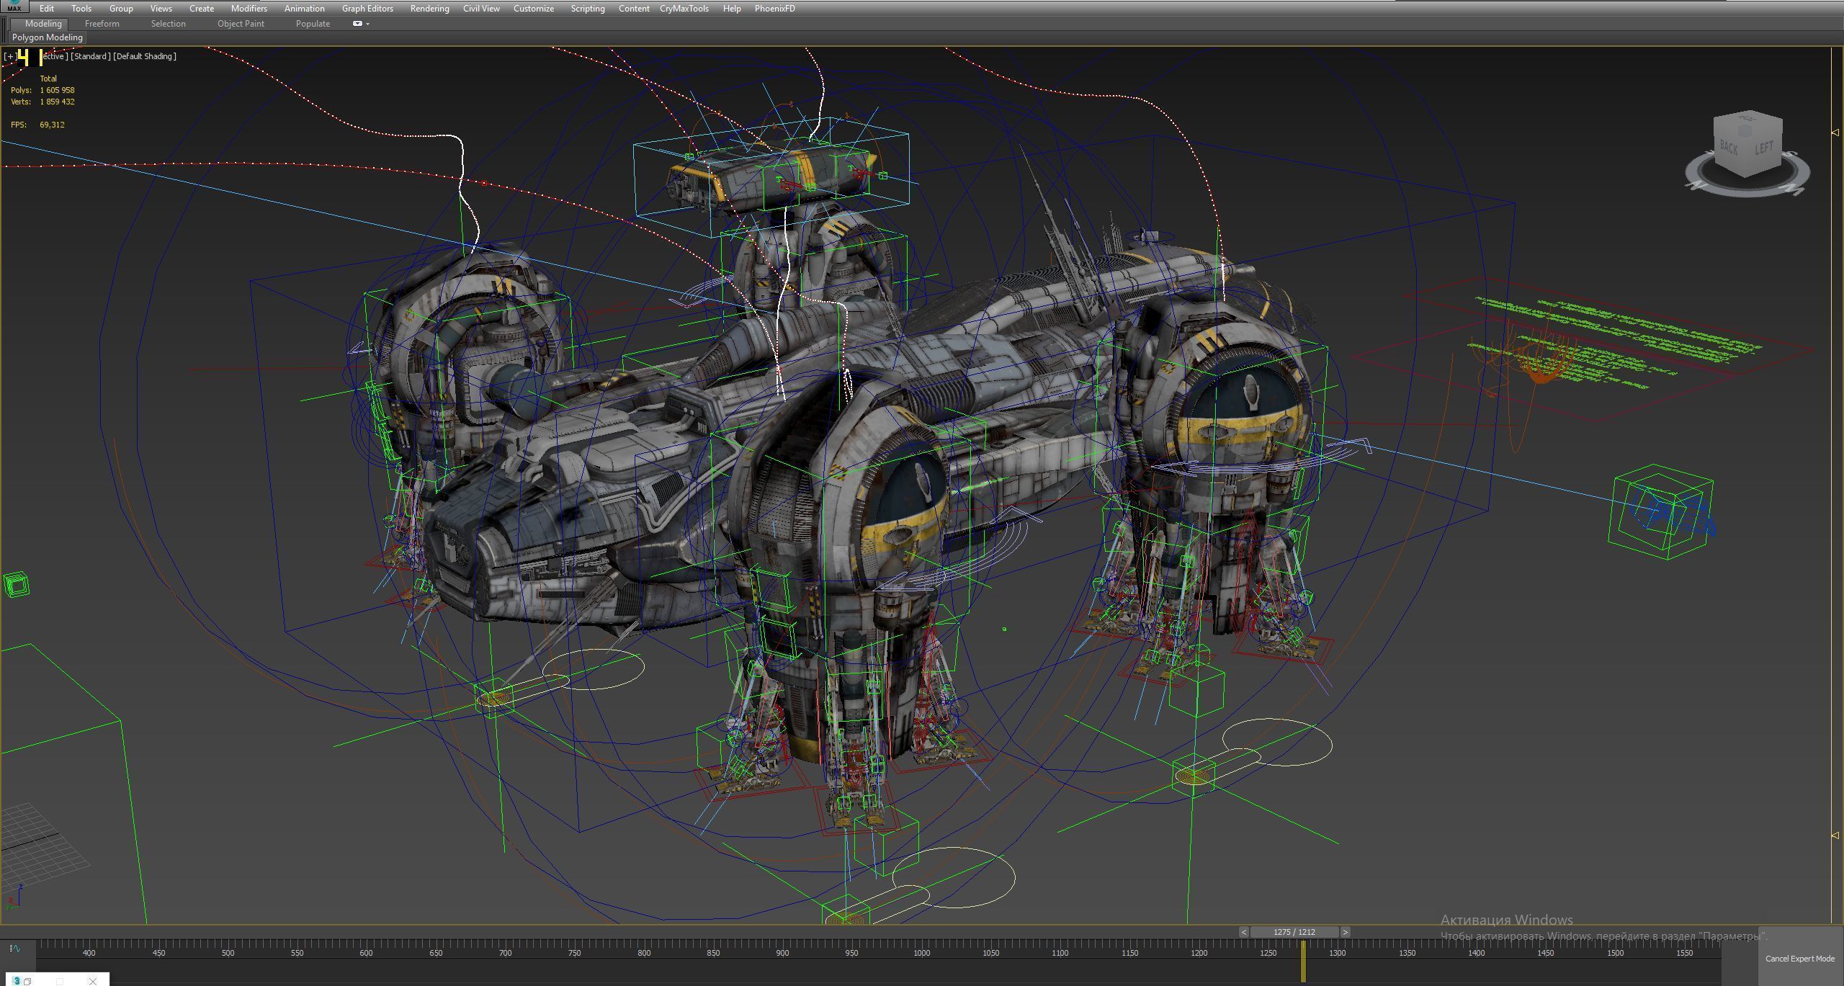
Task: Open the Modifiers menu
Action: click(x=249, y=9)
